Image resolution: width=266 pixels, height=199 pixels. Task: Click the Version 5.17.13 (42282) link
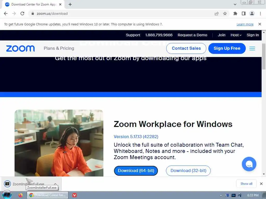click(x=136, y=137)
